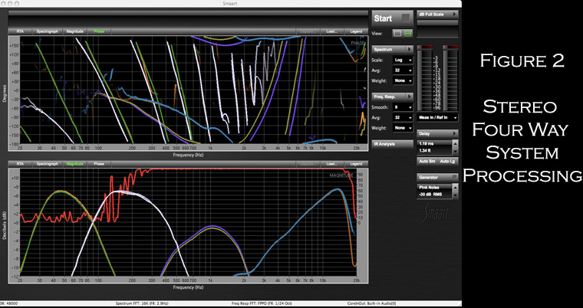This screenshot has height=308, width=583.
Task: Click the upper pane Capture button
Action: click(308, 31)
